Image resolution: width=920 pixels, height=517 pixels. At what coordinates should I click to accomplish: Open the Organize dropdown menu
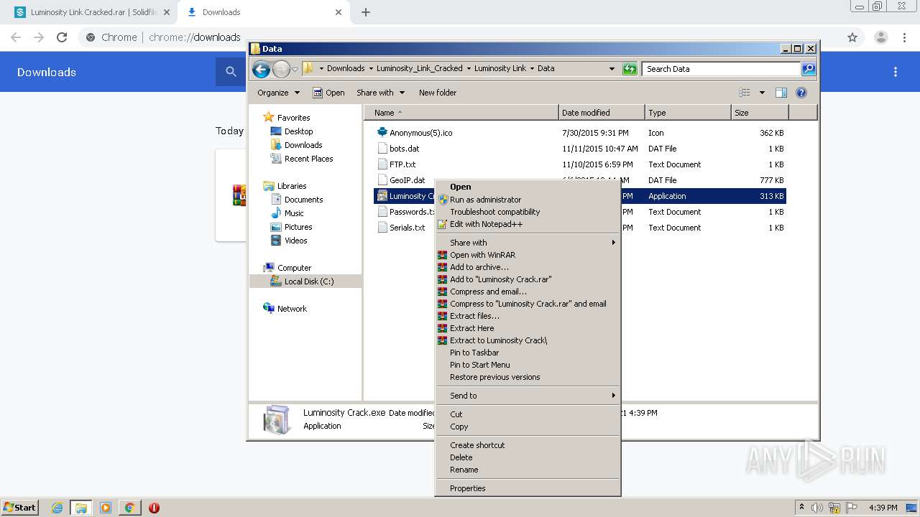(x=278, y=93)
